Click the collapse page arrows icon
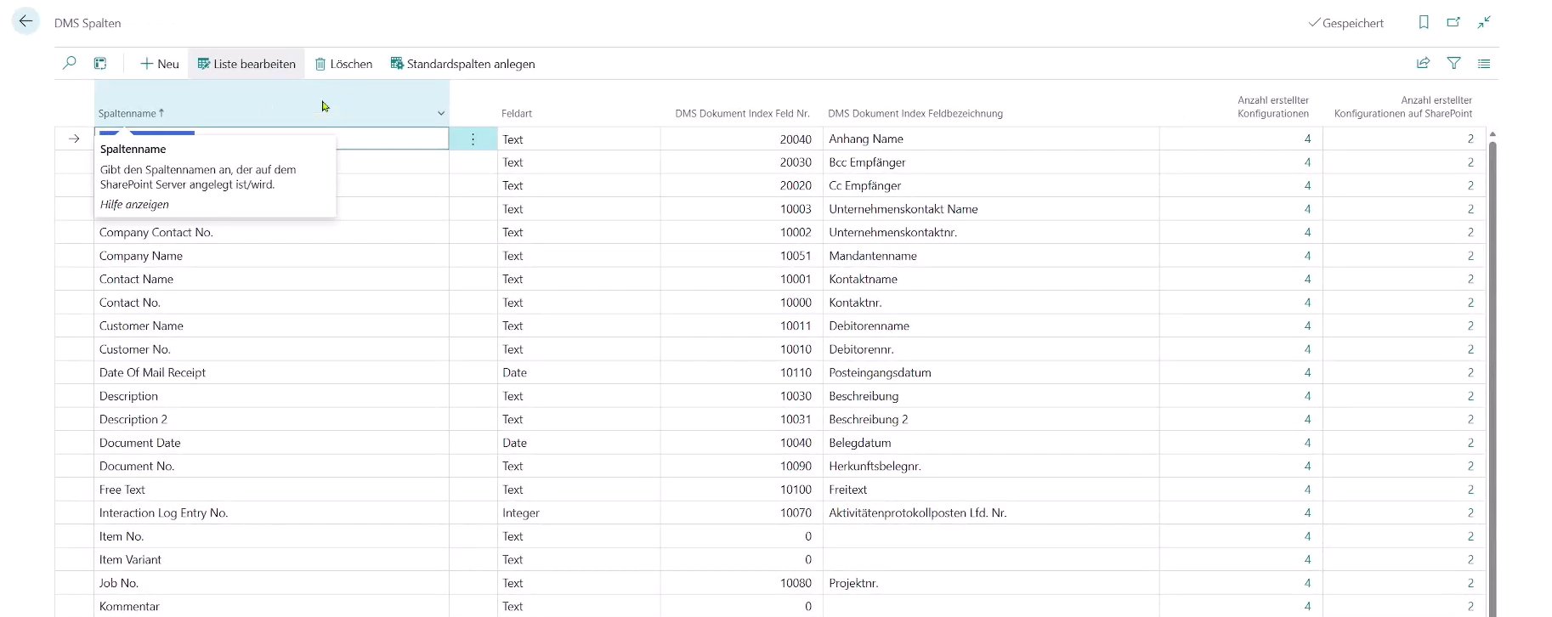 point(1484,23)
